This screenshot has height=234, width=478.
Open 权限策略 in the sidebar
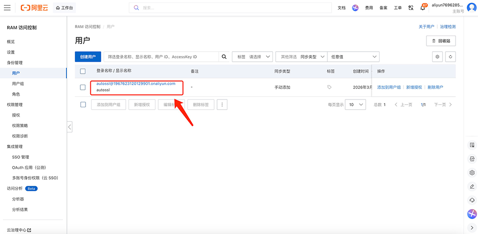(20, 125)
